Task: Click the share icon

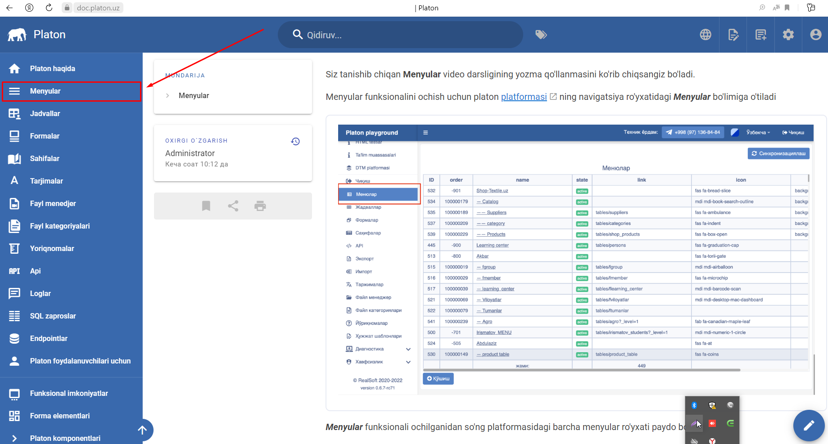Action: (x=233, y=206)
